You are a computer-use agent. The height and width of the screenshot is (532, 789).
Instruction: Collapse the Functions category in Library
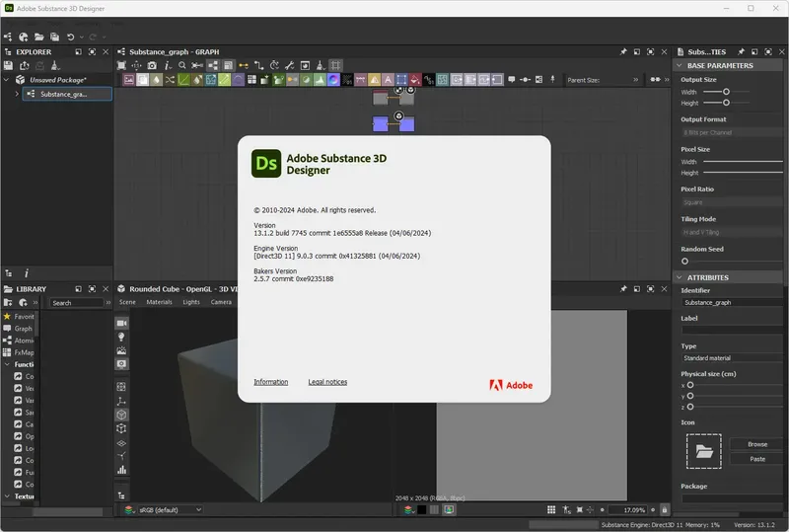(x=7, y=364)
